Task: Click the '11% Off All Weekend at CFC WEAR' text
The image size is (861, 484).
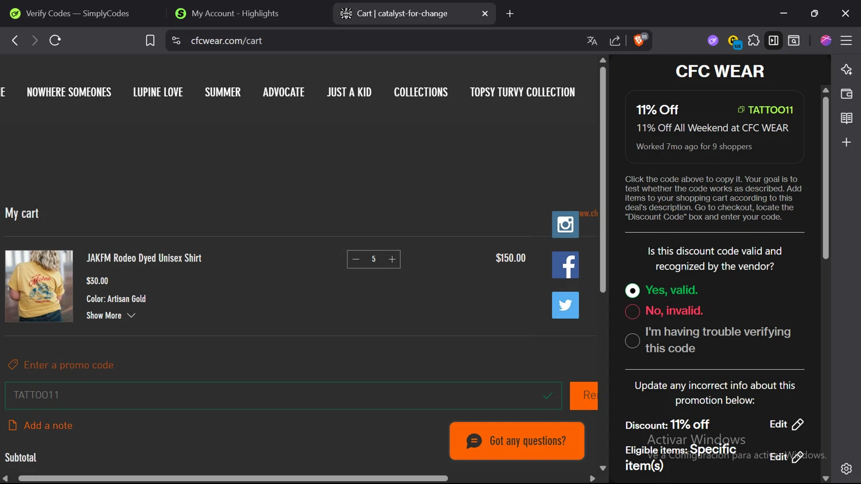Action: point(712,128)
